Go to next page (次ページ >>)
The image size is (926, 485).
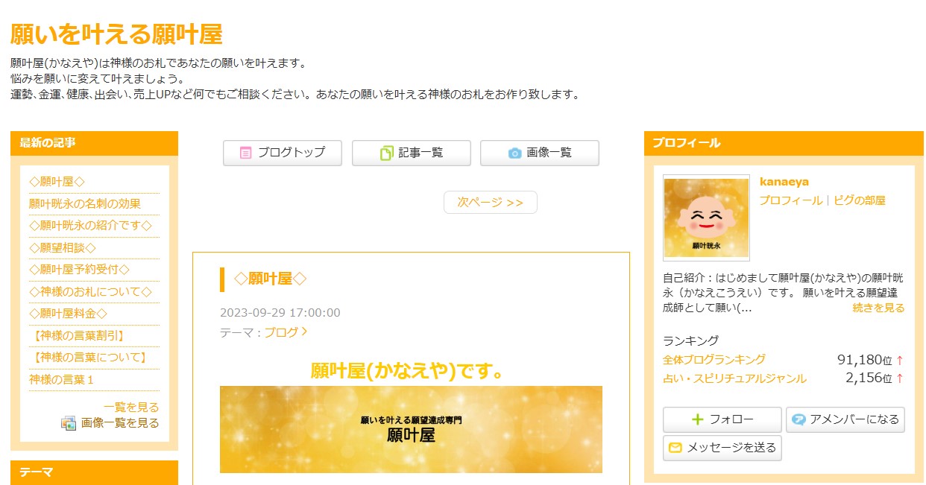click(x=490, y=203)
